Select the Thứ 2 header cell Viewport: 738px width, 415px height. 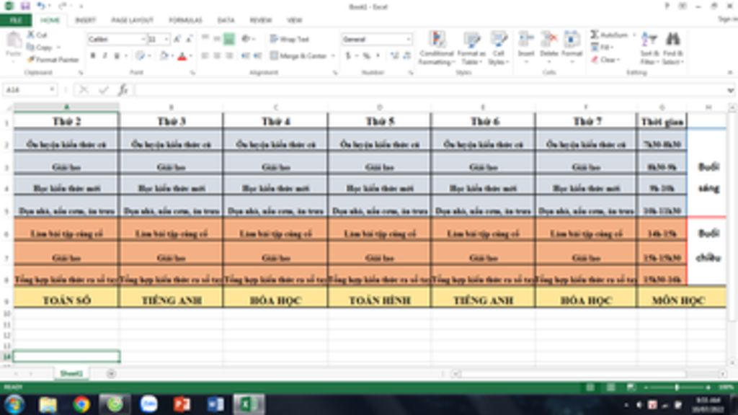point(66,121)
